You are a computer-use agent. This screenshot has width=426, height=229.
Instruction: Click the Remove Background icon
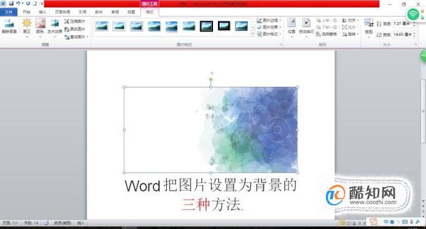[x=9, y=26]
